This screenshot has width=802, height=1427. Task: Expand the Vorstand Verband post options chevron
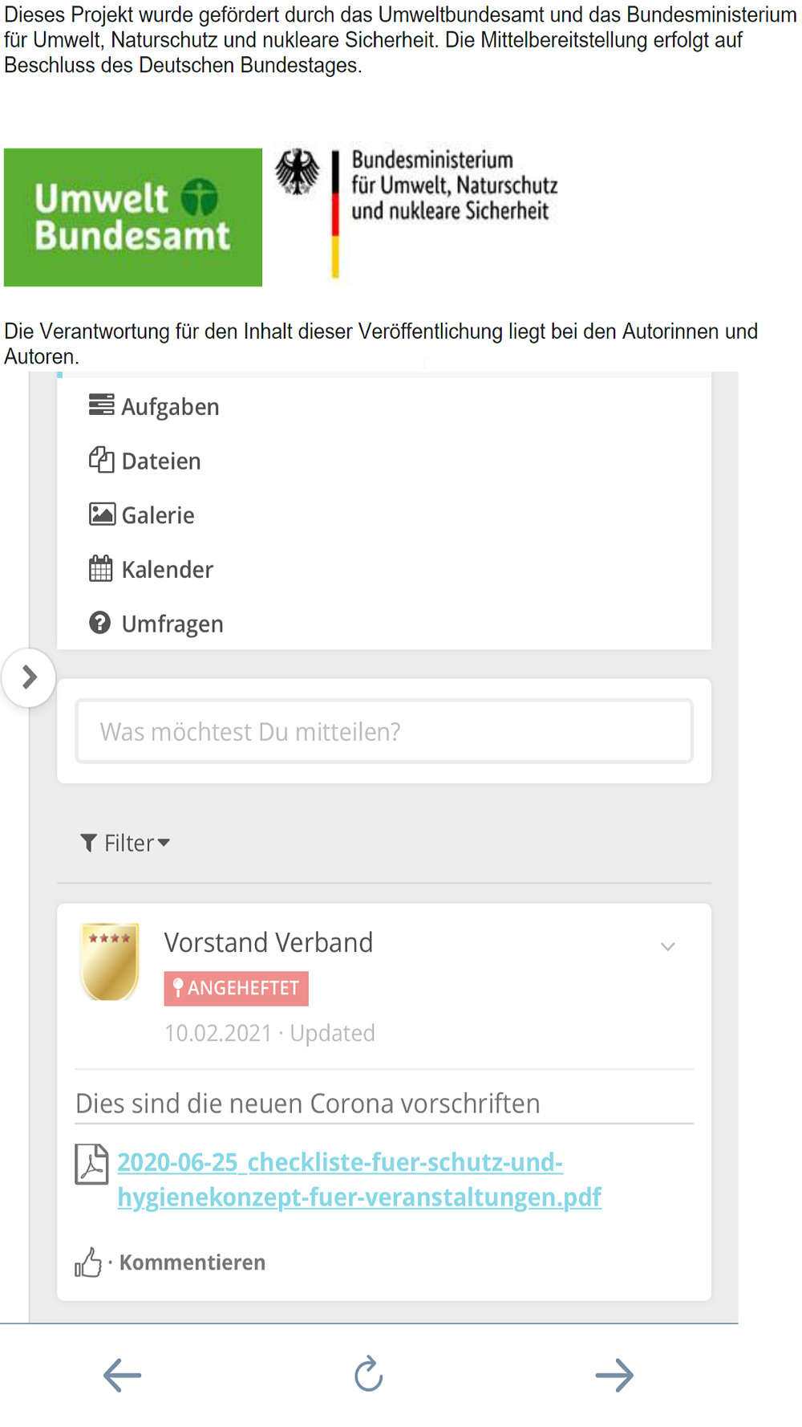click(667, 947)
